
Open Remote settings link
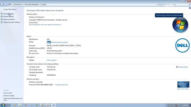click(x=8, y=17)
